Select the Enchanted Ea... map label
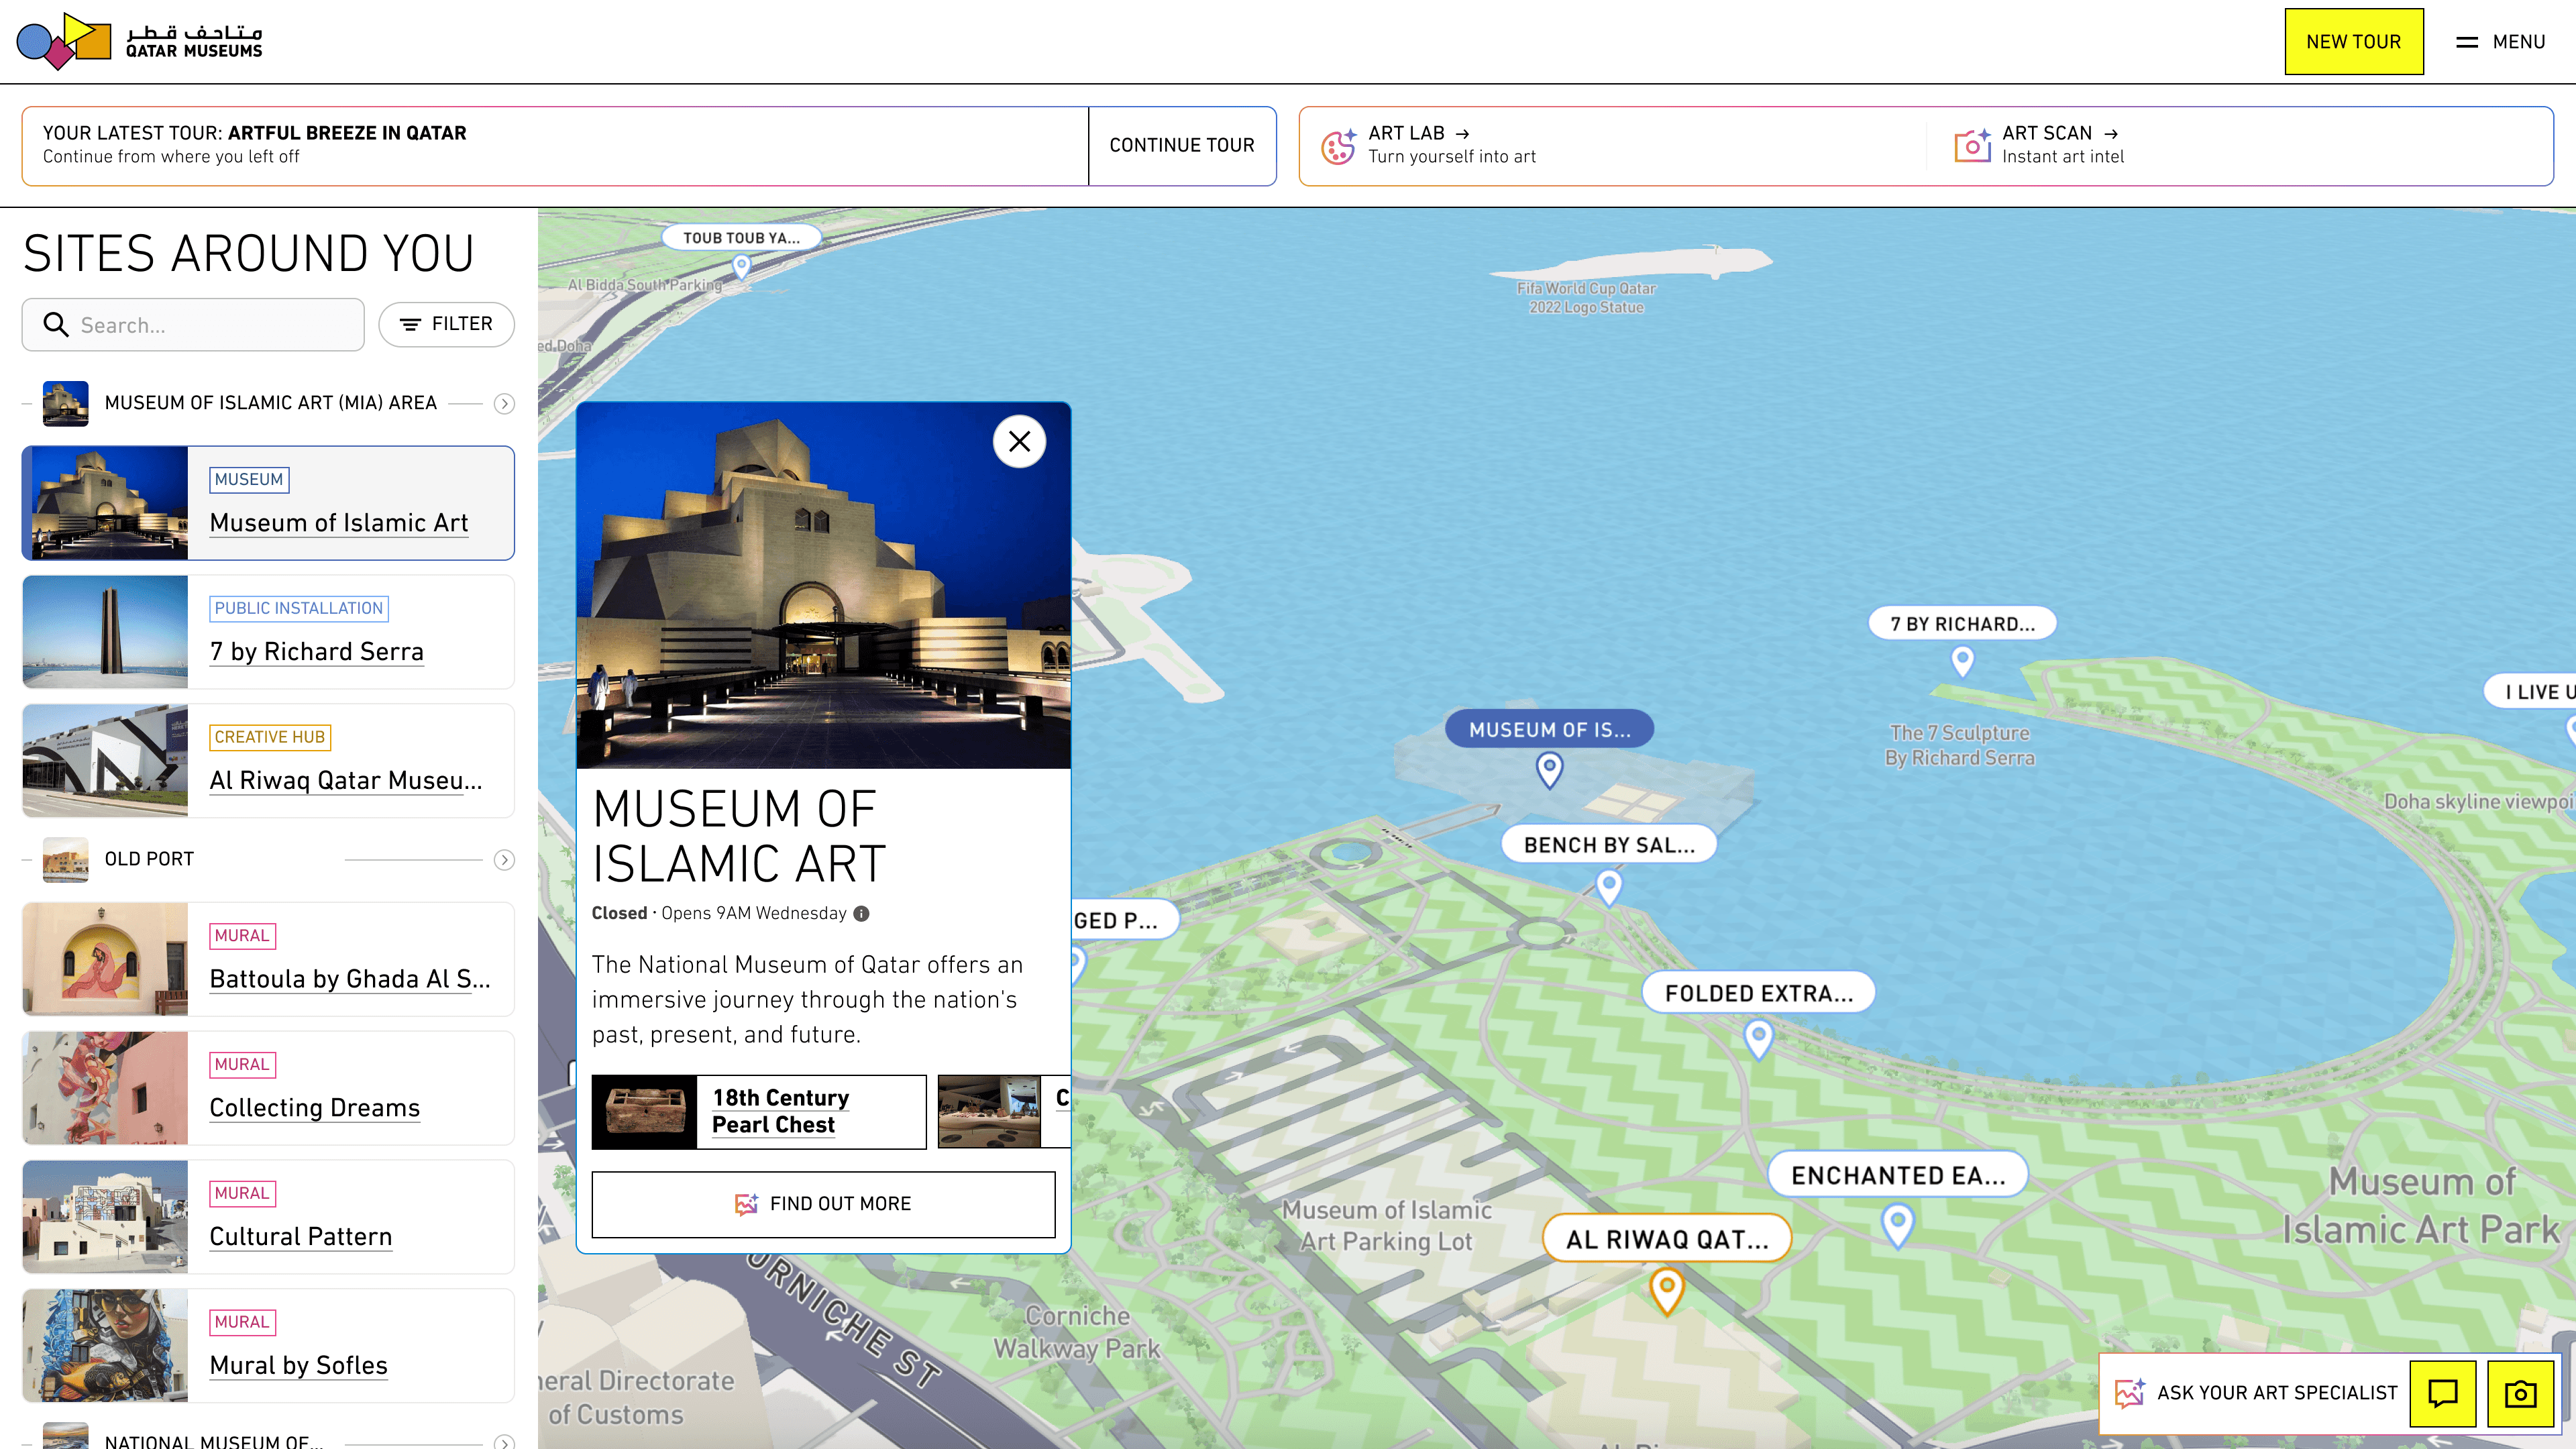The height and width of the screenshot is (1449, 2576). 1897,1175
